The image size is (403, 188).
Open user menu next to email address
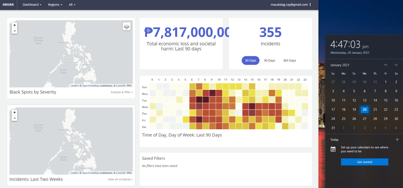[310, 5]
